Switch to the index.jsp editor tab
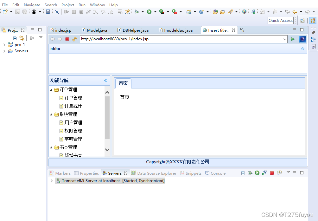This screenshot has width=318, height=221. point(60,30)
